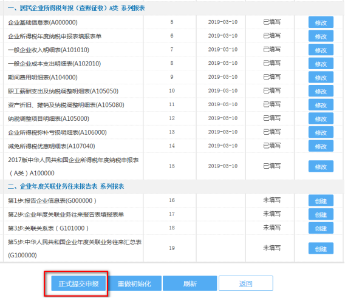This screenshot has height=298, width=345.
Task: Go back using 返回 button
Action: point(246,283)
